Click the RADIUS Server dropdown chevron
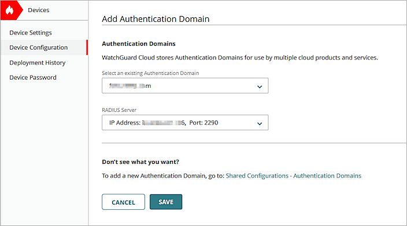407x226 pixels. coord(260,123)
